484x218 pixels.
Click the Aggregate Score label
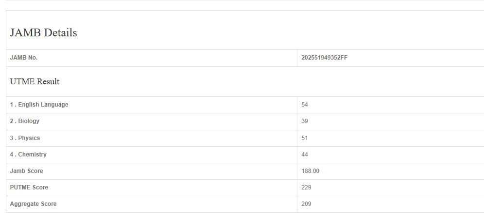coord(33,204)
